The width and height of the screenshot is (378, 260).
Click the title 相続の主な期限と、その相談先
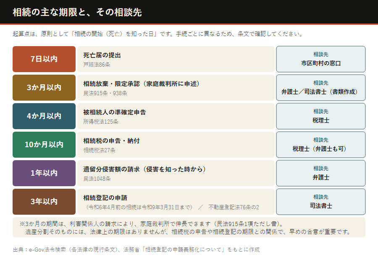pos(77,12)
